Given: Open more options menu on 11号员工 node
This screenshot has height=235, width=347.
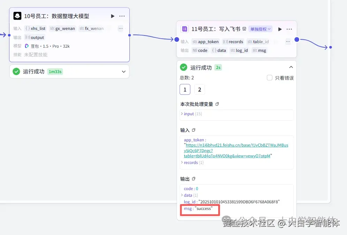Looking at the screenshot, I should point(289,29).
